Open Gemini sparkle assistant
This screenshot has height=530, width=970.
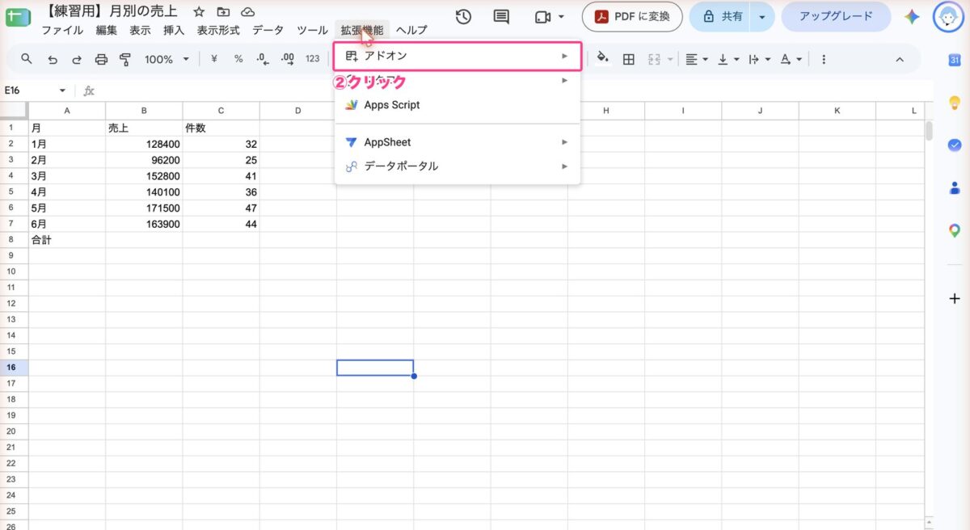912,17
